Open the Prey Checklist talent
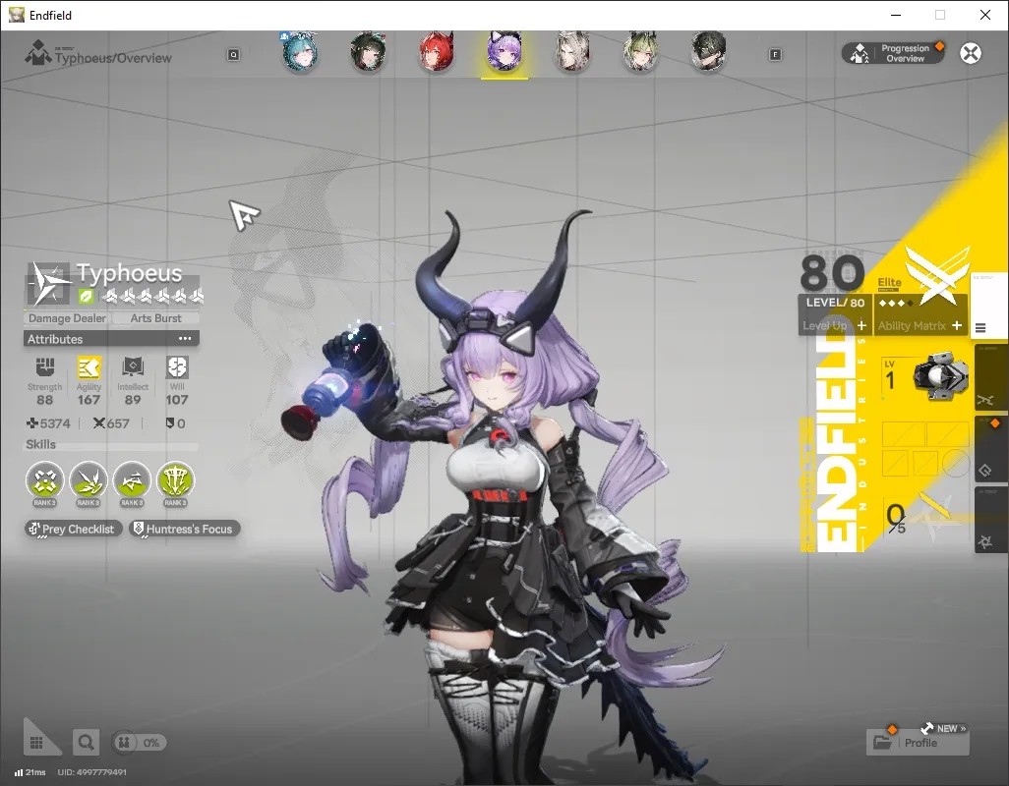The image size is (1009, 786). coord(73,529)
